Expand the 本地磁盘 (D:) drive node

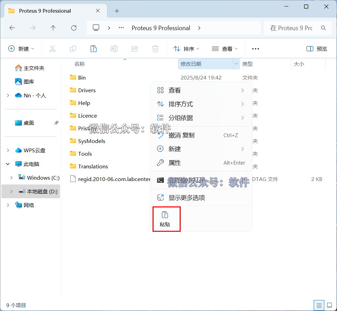11,191
